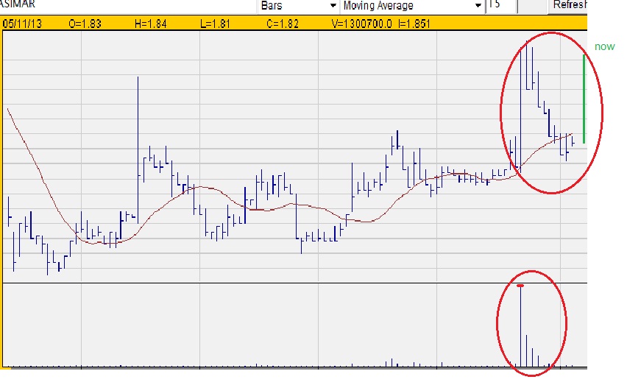Image resolution: width=627 pixels, height=385 pixels.
Task: Click the moving average period input field
Action: pyautogui.click(x=500, y=6)
